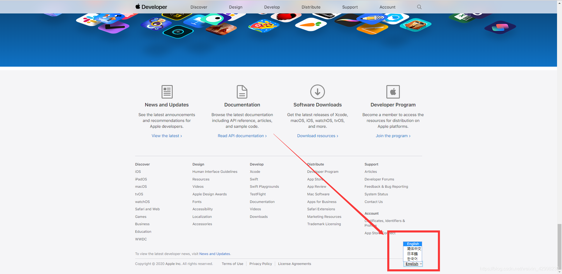Image resolution: width=562 pixels, height=274 pixels.
Task: Open Feedback & Bug Reporting link
Action: (x=386, y=187)
